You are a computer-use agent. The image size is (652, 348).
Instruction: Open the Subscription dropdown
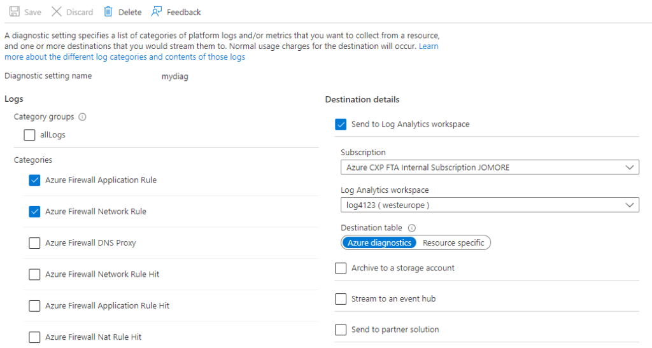489,168
